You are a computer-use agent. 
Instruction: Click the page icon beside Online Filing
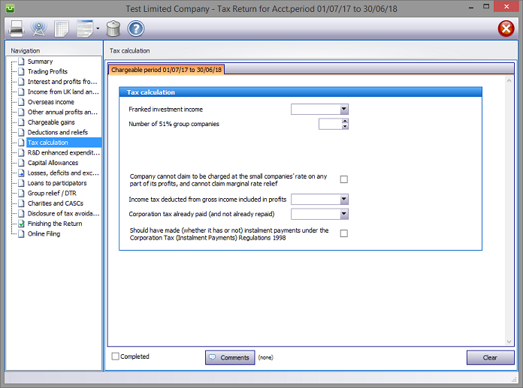point(21,234)
